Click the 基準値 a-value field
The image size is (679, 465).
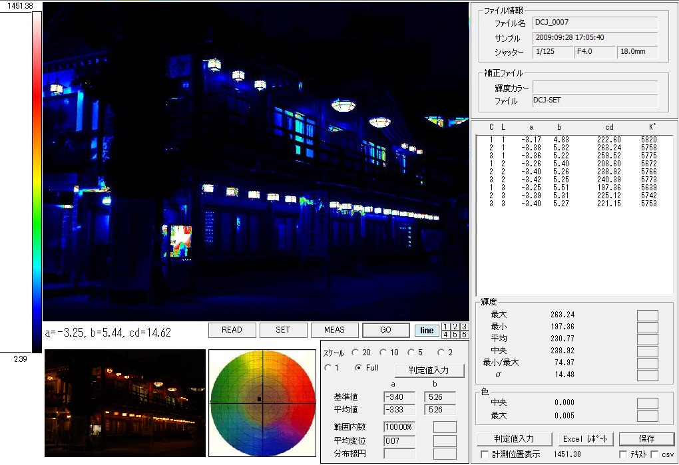(x=399, y=397)
